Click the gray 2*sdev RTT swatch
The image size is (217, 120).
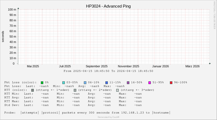pos(75,90)
